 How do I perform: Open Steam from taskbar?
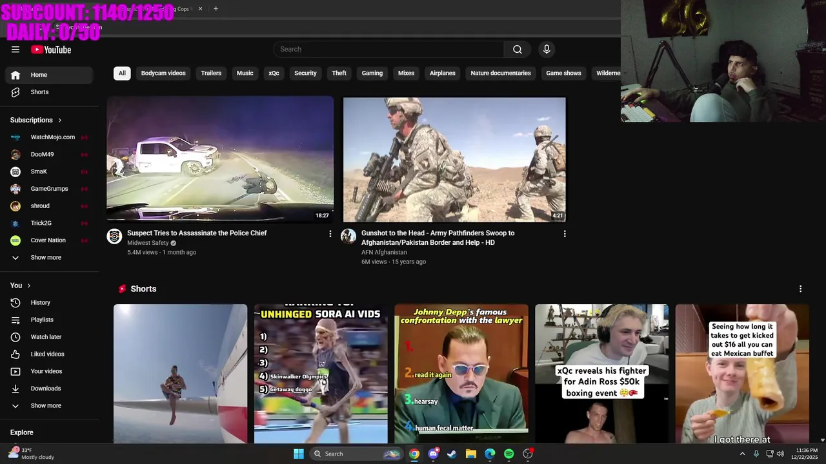452,454
